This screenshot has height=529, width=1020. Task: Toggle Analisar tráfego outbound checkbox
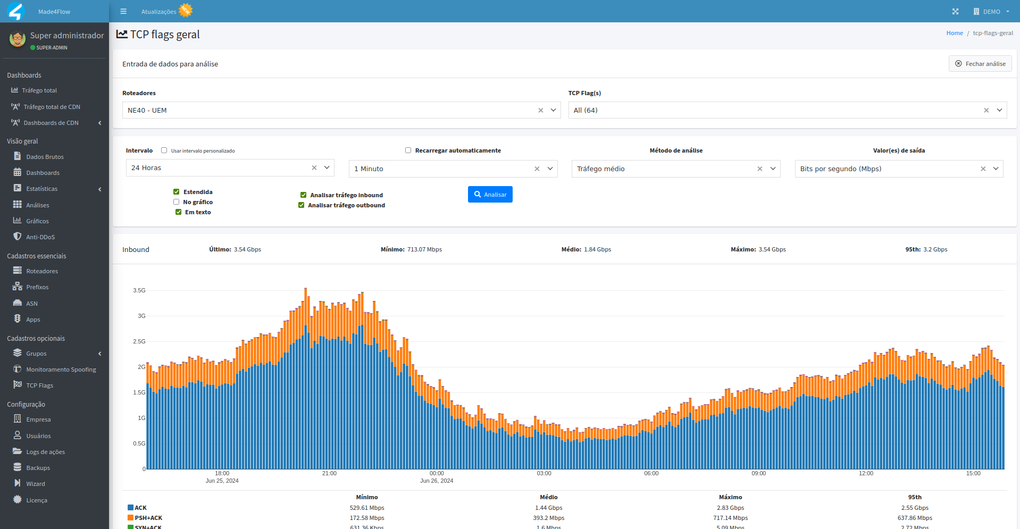click(x=301, y=205)
